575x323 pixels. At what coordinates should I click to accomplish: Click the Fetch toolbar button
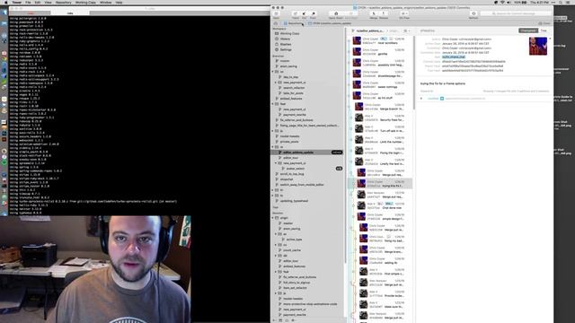[296, 14]
